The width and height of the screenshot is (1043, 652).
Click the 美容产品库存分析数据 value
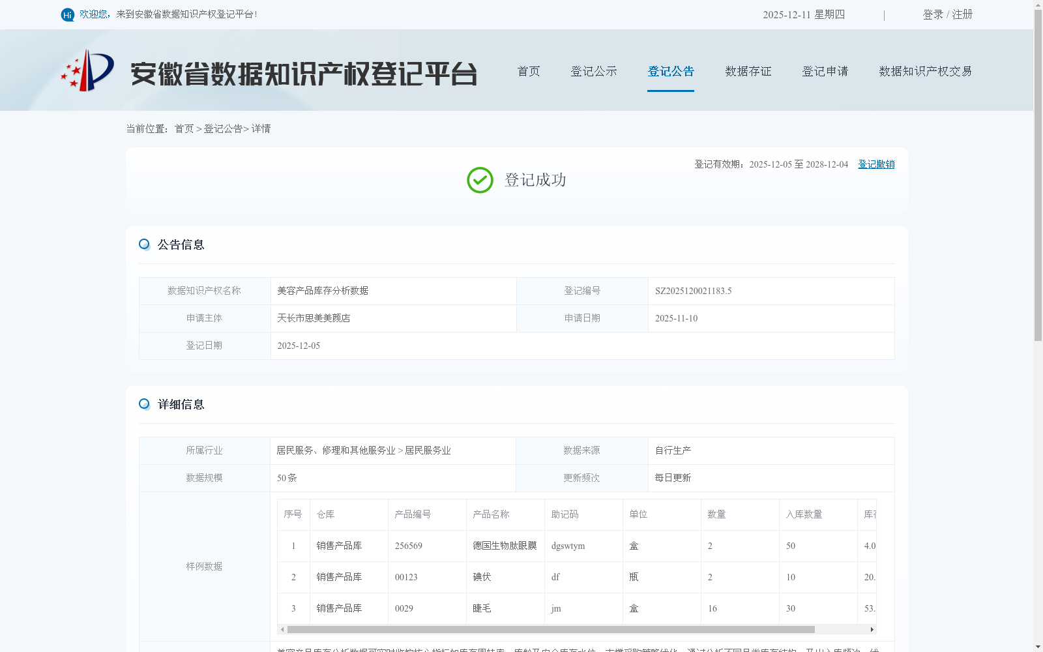pyautogui.click(x=323, y=291)
